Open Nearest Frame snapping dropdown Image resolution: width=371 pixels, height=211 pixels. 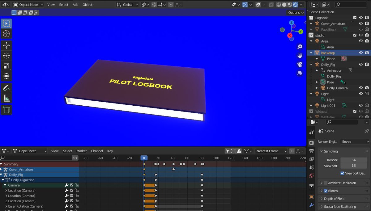(271, 151)
